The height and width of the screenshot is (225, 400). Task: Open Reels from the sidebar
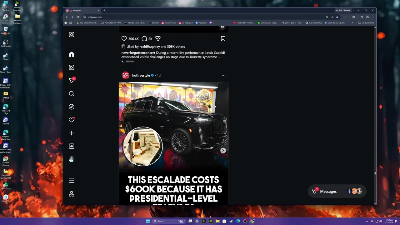click(x=72, y=67)
